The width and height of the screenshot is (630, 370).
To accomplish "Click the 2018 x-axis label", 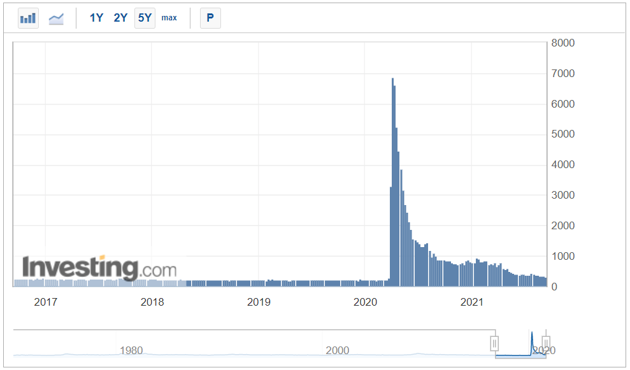I will pyautogui.click(x=152, y=302).
